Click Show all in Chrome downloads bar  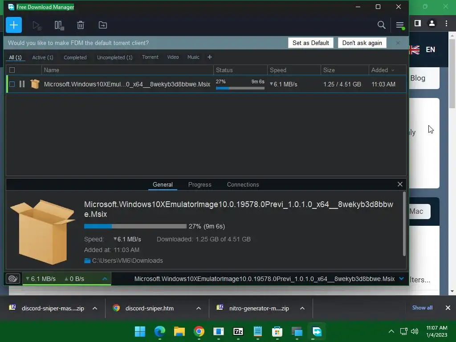coord(422,308)
